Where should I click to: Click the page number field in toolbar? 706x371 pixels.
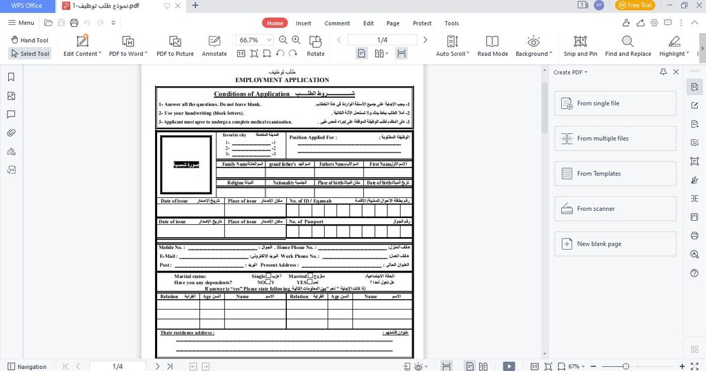click(x=382, y=40)
